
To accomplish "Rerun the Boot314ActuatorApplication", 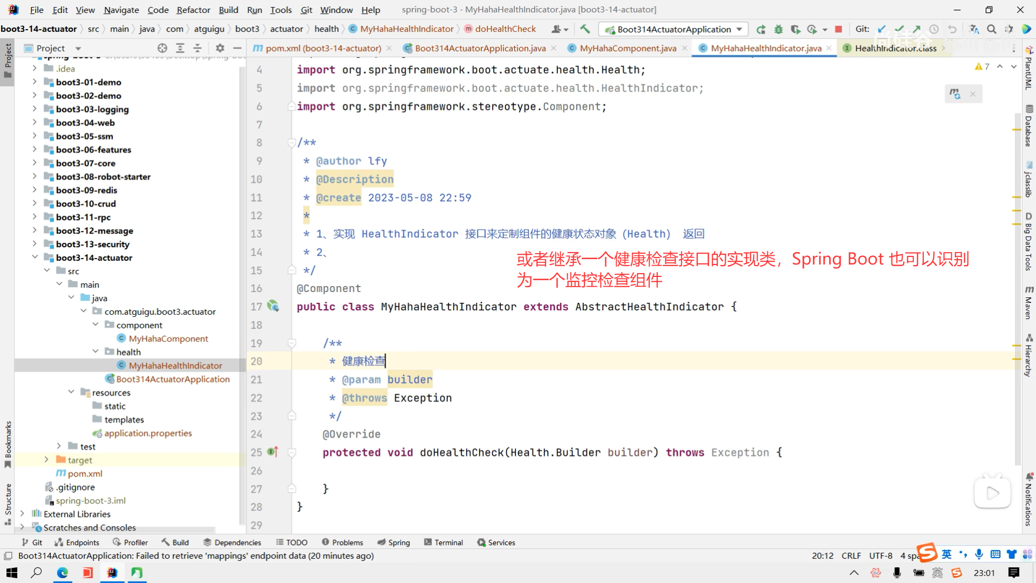I will click(761, 29).
